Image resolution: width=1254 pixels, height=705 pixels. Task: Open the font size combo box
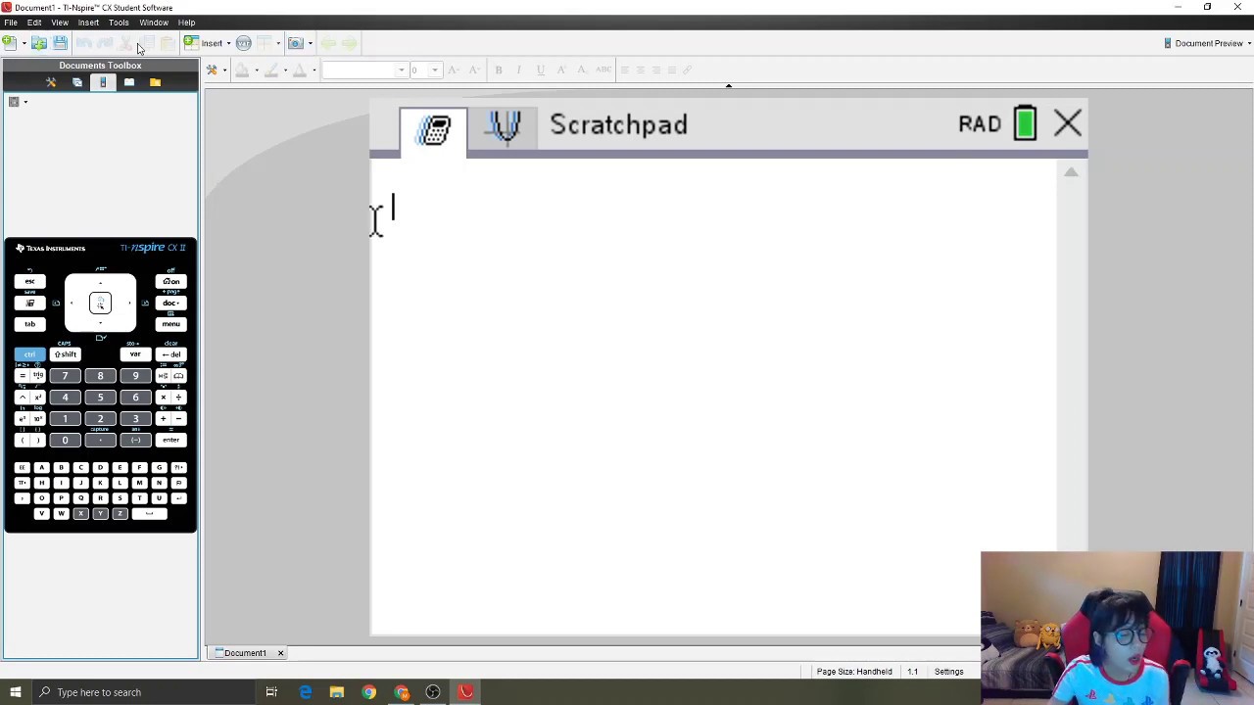pyautogui.click(x=424, y=70)
